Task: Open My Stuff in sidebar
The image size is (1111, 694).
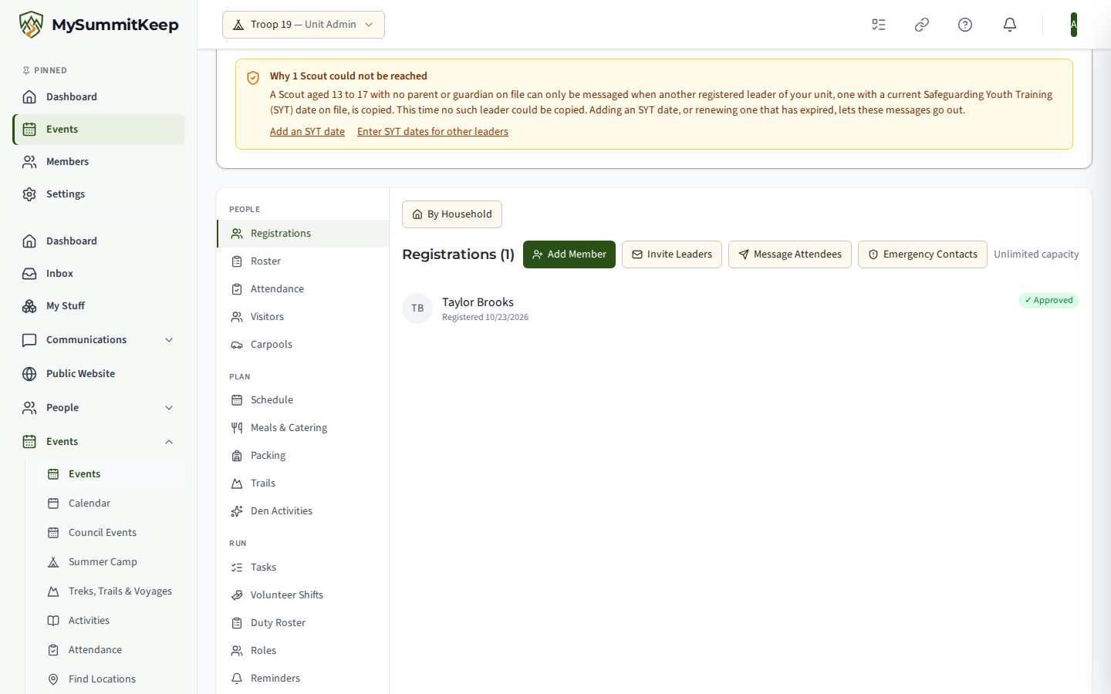Action: click(x=98, y=306)
